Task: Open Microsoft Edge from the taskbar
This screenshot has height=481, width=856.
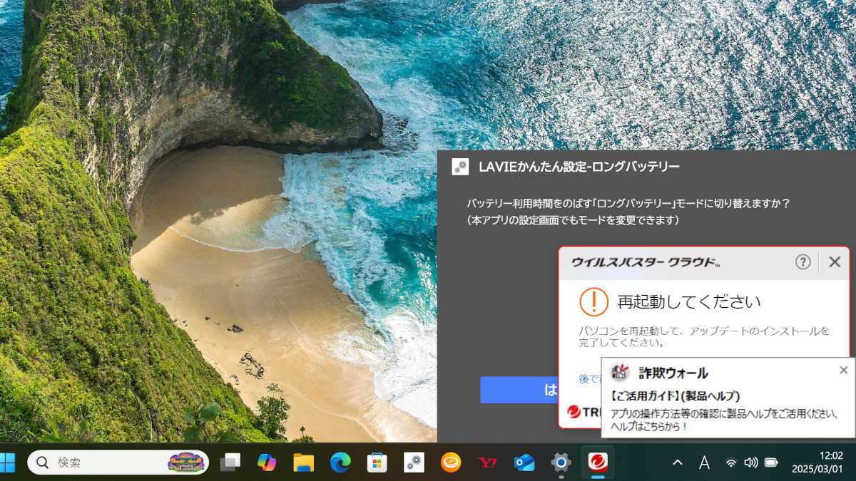Action: (340, 462)
